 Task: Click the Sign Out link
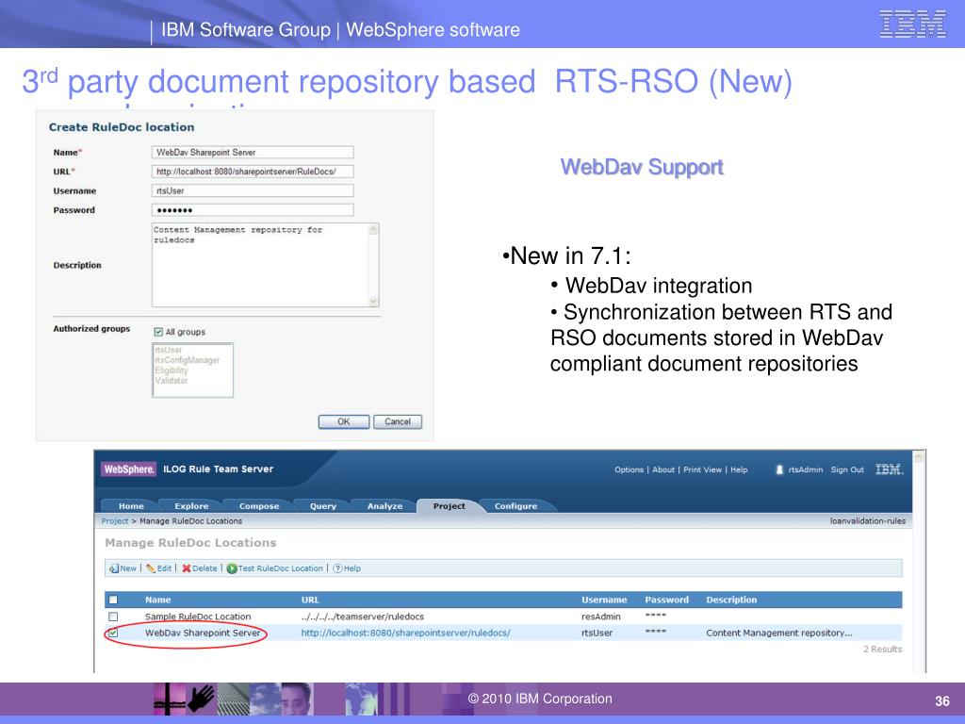click(x=847, y=469)
